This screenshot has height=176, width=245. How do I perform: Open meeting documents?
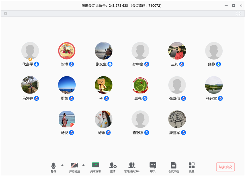(174, 167)
